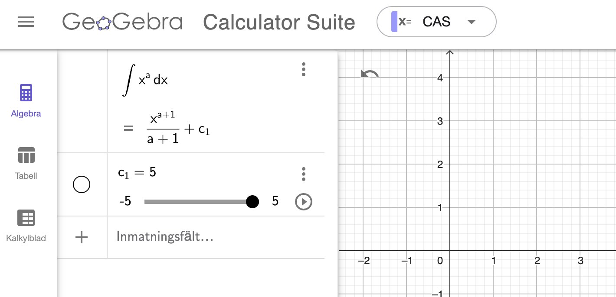Click the Inmatningsfält input field

pyautogui.click(x=165, y=237)
